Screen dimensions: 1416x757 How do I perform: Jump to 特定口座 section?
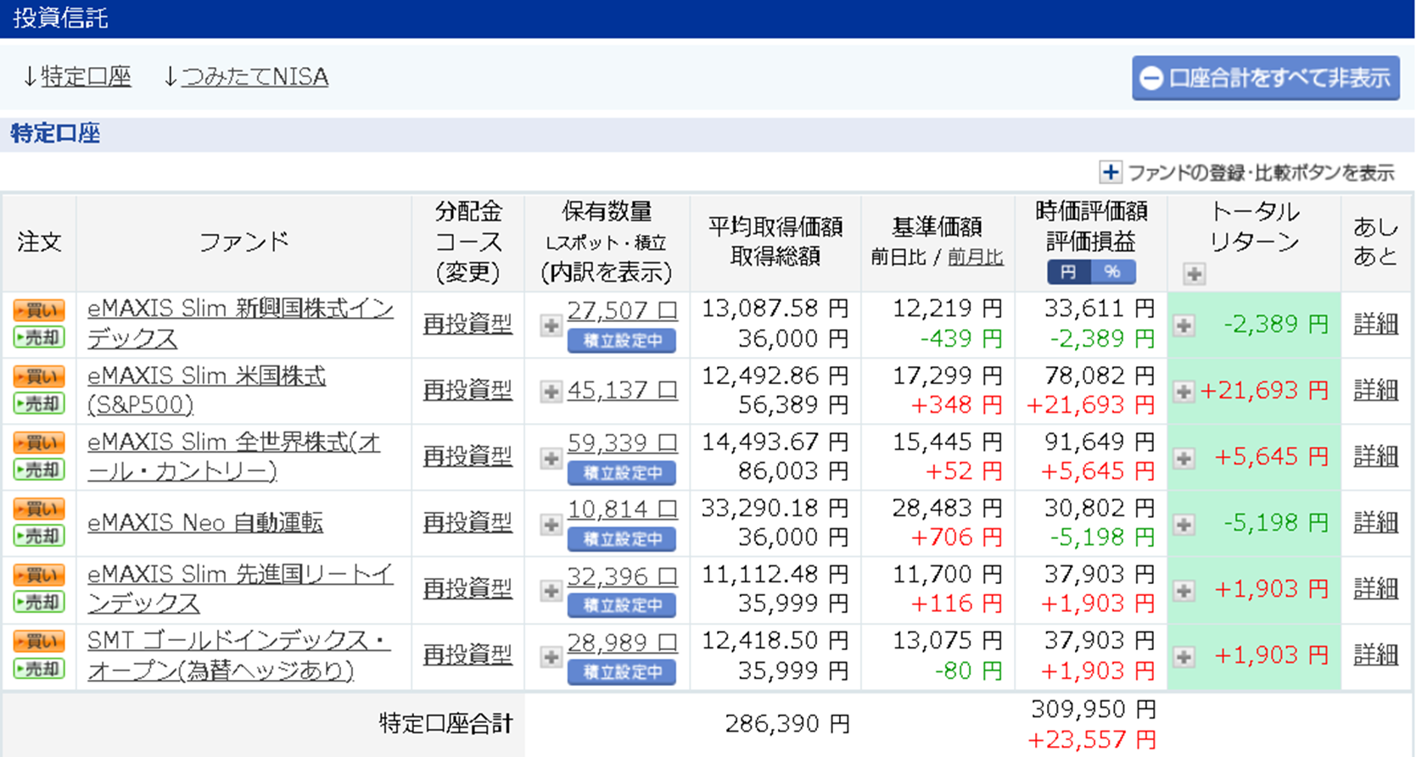[x=86, y=77]
